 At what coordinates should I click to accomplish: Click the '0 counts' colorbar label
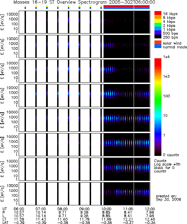(171, 155)
